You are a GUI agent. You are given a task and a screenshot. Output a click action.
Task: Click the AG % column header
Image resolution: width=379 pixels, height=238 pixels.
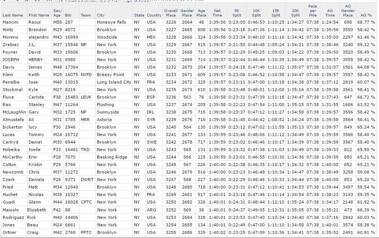point(366,15)
